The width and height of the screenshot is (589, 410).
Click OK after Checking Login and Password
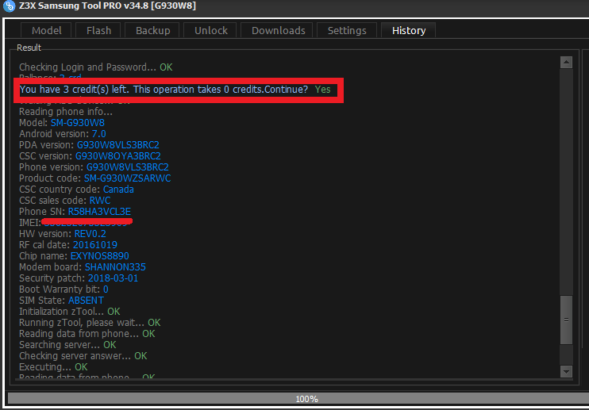(x=166, y=67)
